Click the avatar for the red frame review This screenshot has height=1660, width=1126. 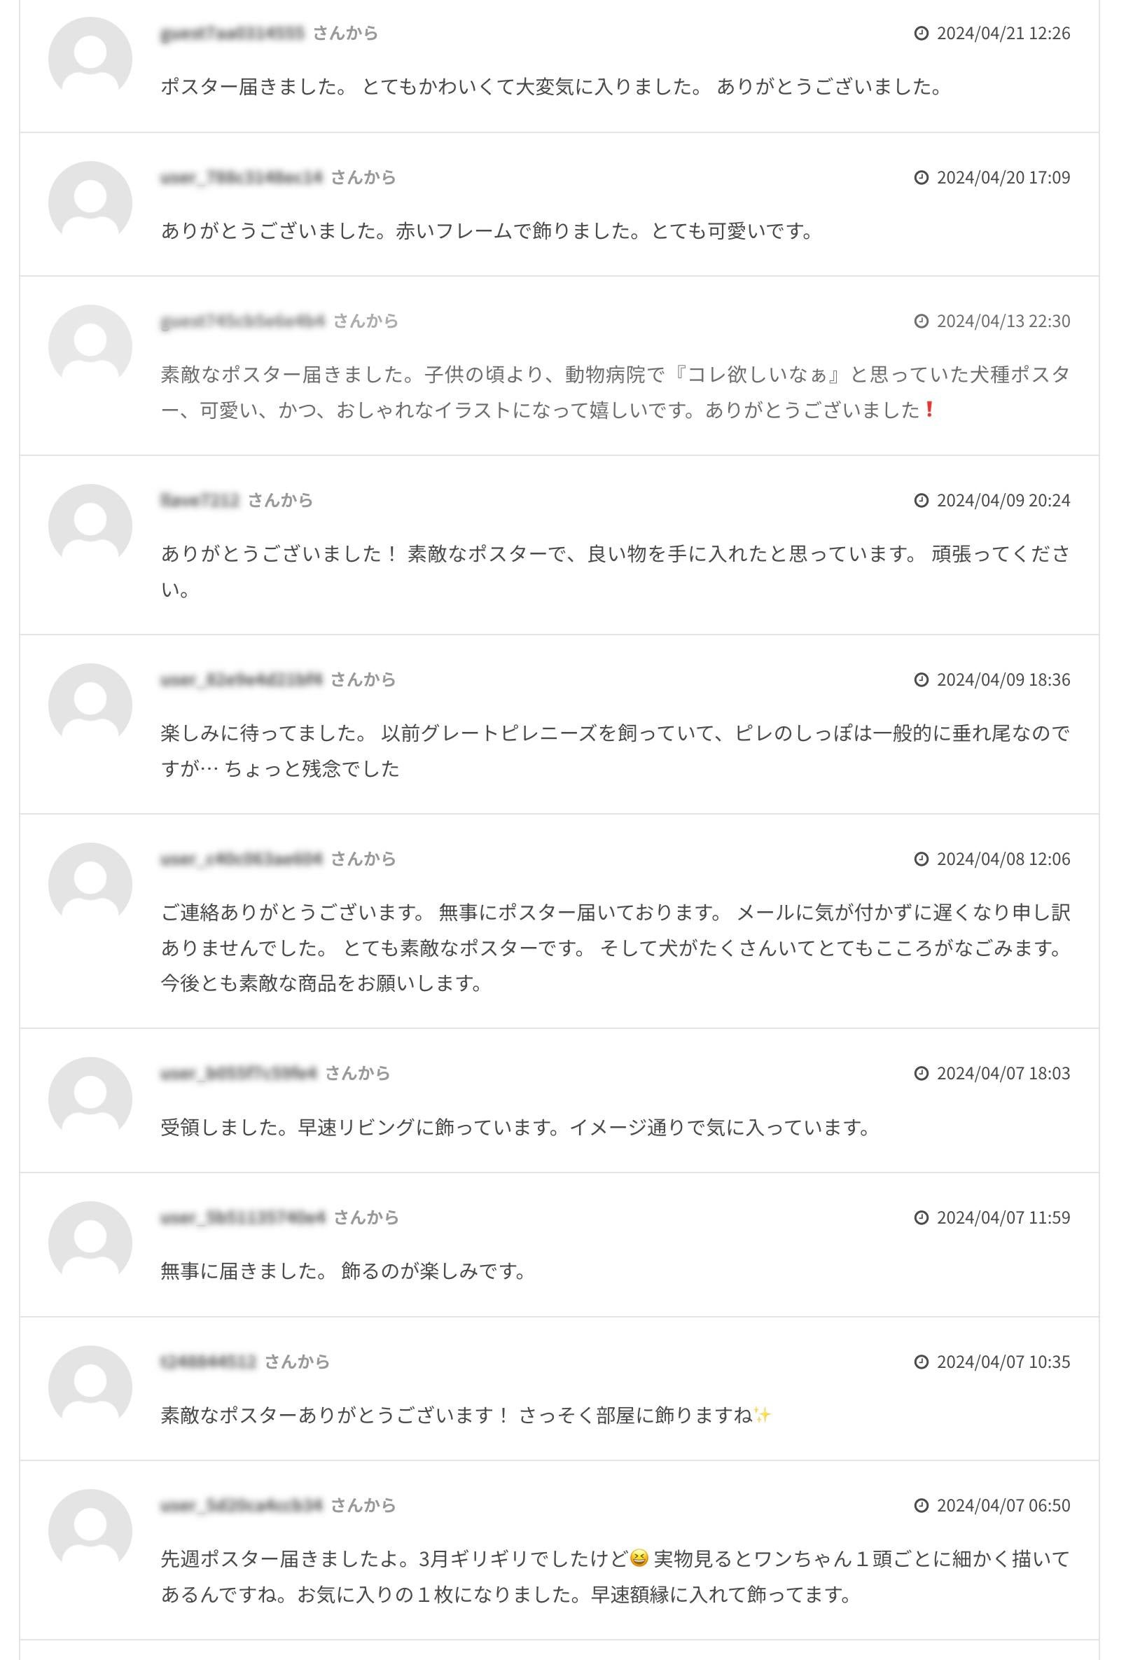click(x=90, y=203)
